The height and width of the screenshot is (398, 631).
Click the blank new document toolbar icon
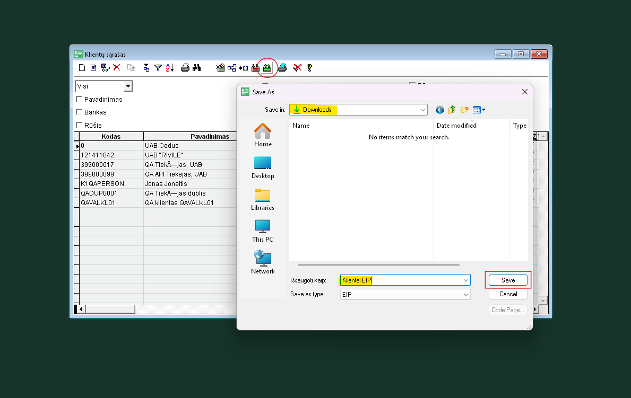tap(82, 67)
